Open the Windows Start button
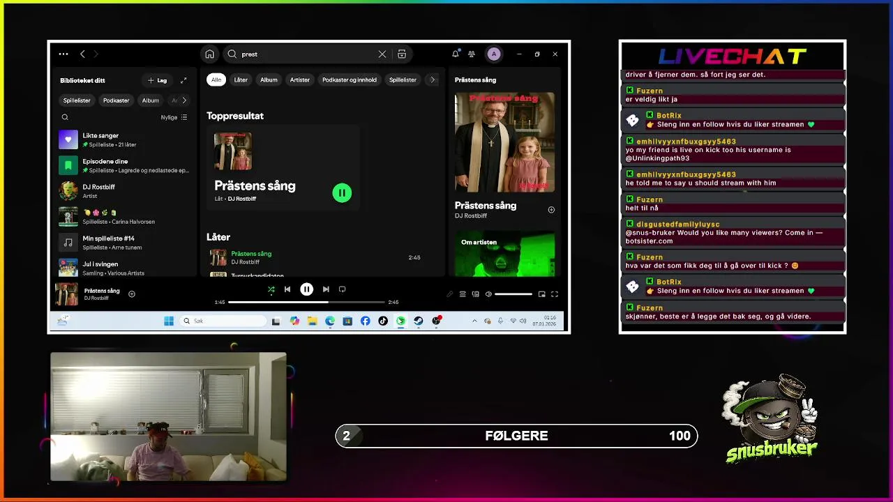 [169, 321]
